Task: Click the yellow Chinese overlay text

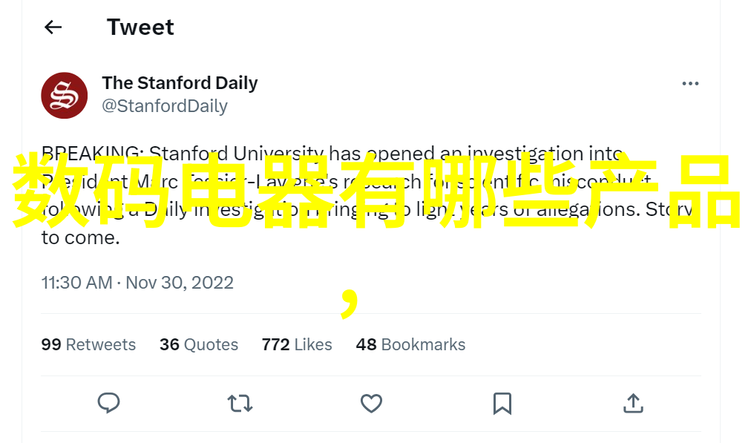Action: [x=378, y=191]
